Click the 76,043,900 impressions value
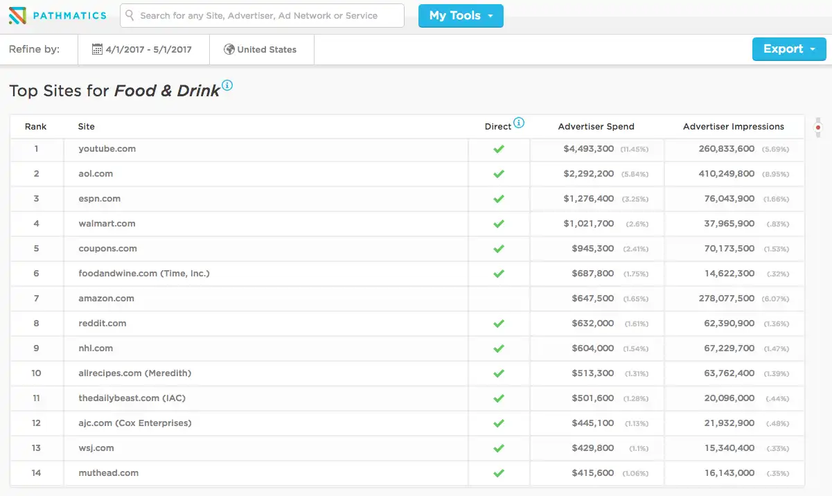Viewport: 832px width, 496px height. (729, 199)
